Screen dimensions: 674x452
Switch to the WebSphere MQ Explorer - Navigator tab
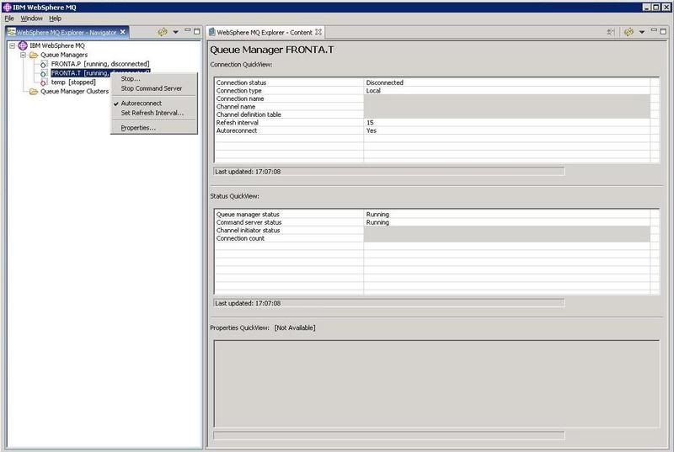pos(67,32)
